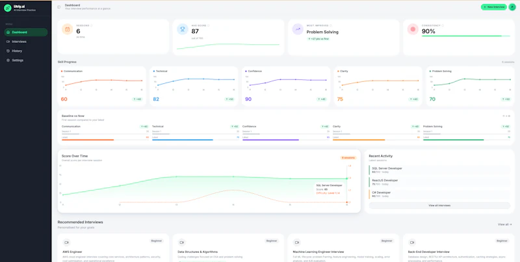Open the Machine Learning Engineer Interview card
The height and width of the screenshot is (262, 520).
point(344,248)
